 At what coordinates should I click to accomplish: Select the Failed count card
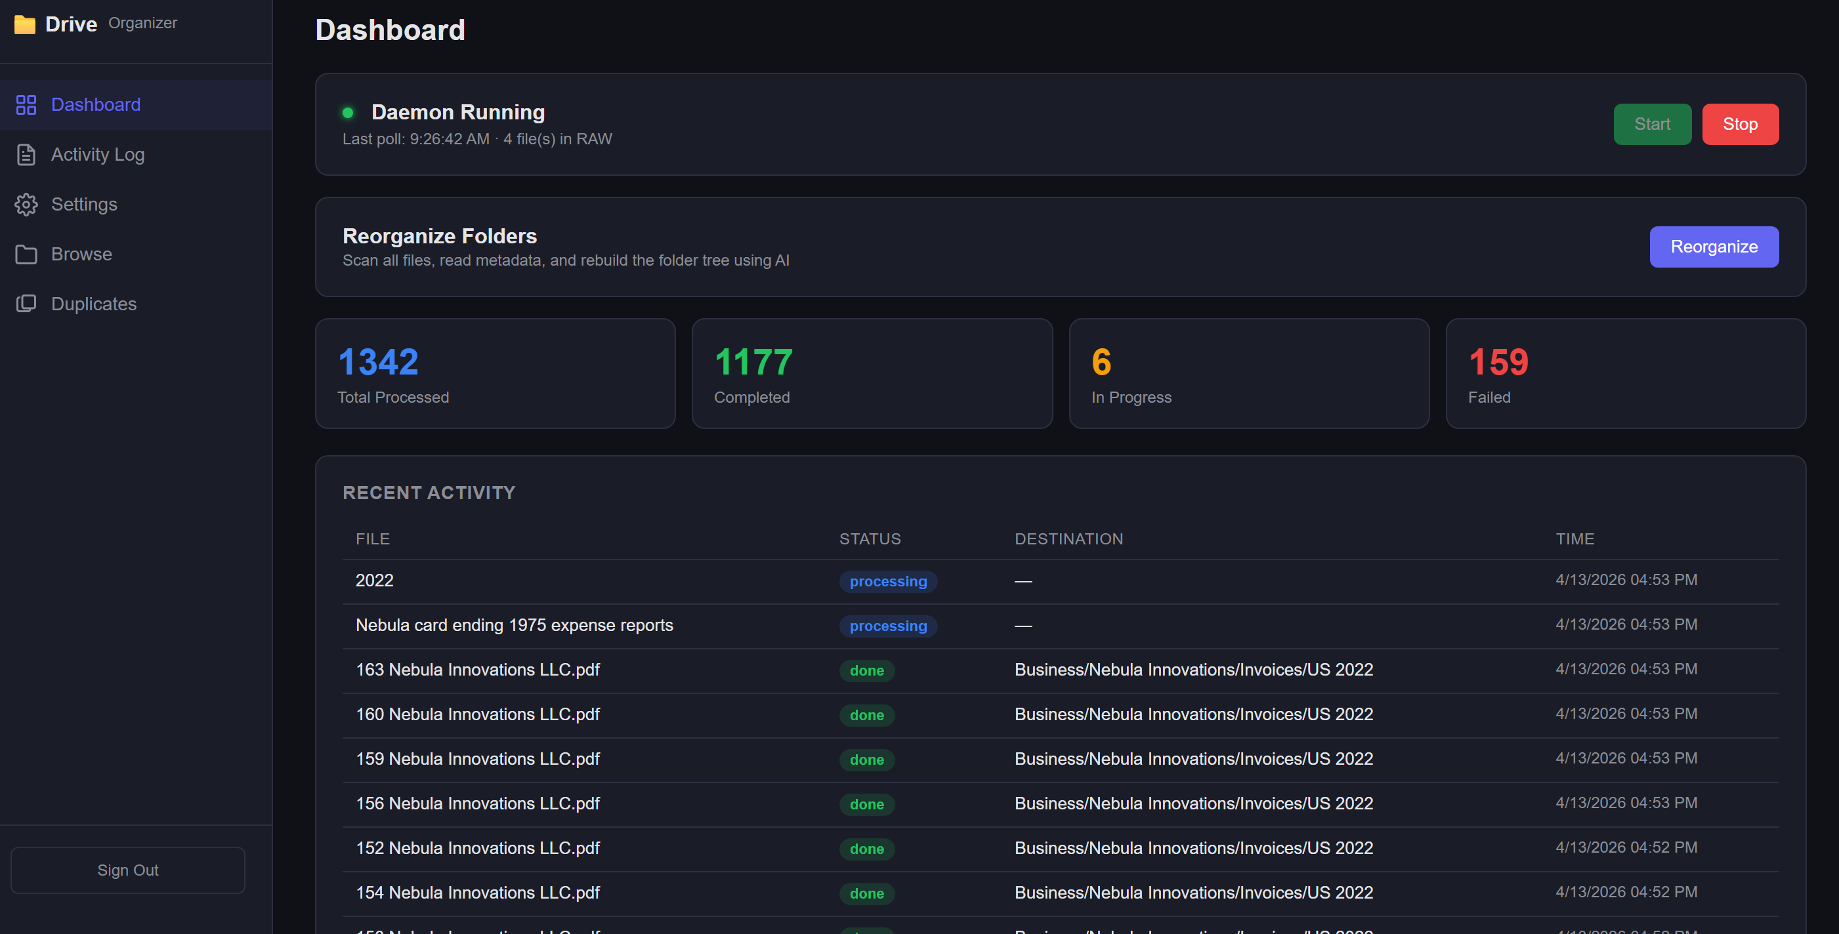tap(1625, 373)
